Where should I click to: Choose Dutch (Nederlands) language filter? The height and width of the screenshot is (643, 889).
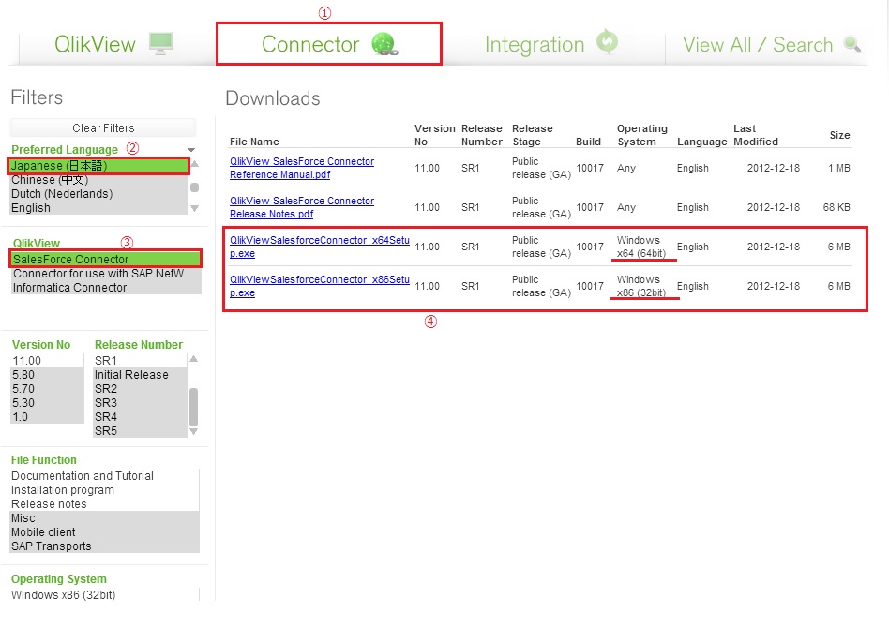pos(98,194)
